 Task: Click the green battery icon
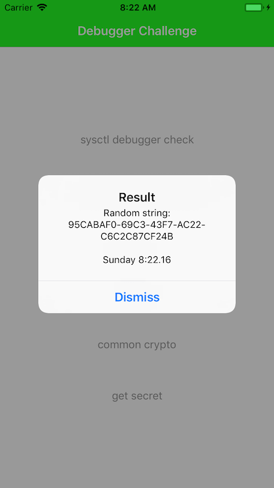(x=255, y=7)
